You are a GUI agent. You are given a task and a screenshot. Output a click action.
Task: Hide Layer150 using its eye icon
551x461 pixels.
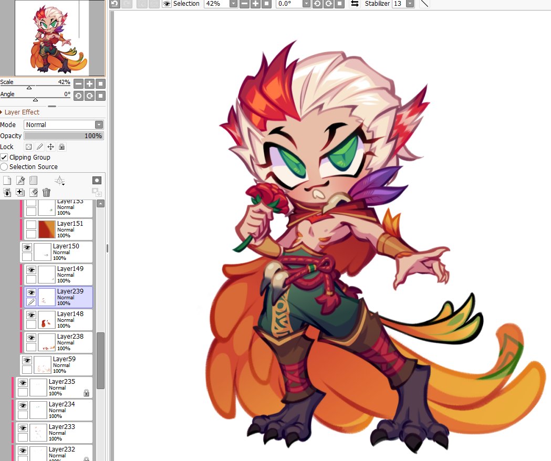point(27,247)
